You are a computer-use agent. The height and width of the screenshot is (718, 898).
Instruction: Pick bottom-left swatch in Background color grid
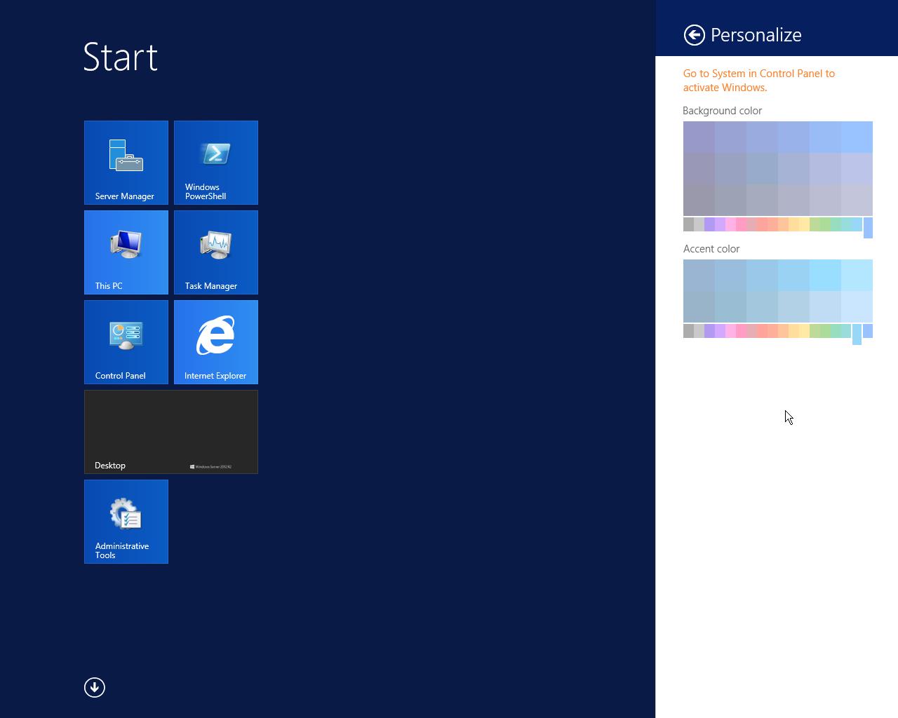(699, 200)
